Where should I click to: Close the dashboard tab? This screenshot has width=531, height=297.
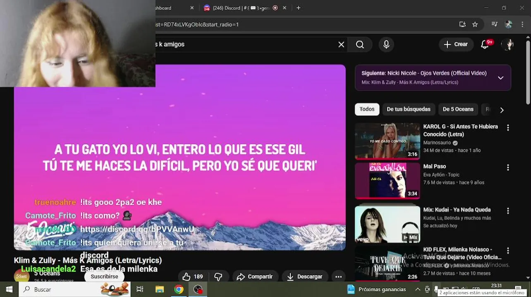tap(192, 8)
